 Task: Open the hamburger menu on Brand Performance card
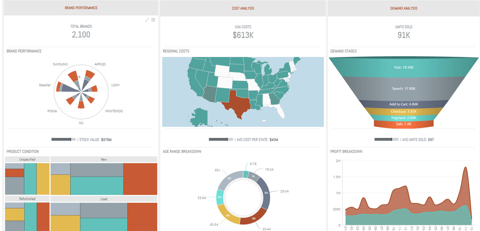[153, 20]
